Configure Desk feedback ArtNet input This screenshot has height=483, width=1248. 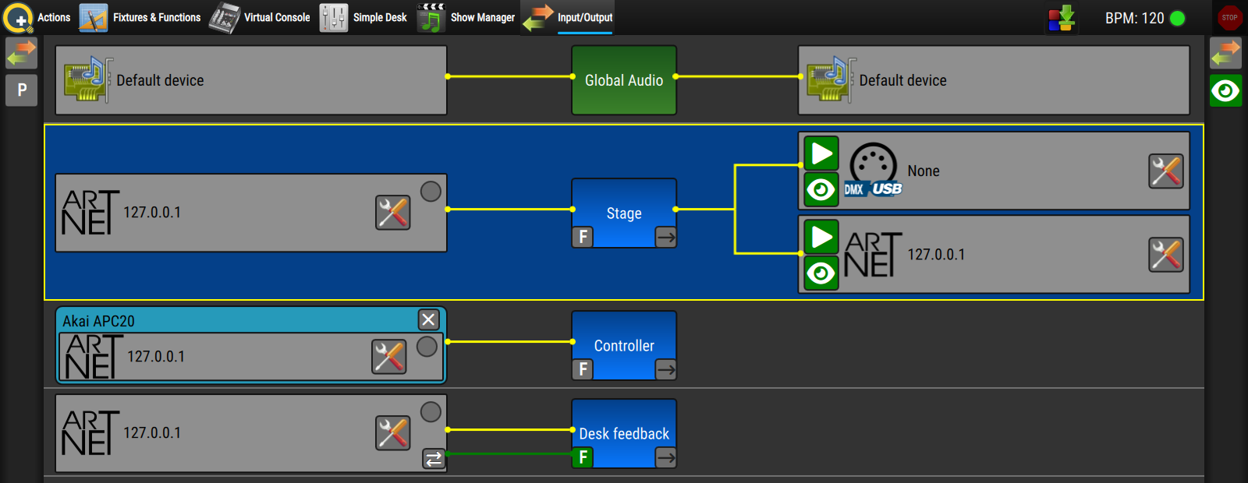(x=393, y=433)
